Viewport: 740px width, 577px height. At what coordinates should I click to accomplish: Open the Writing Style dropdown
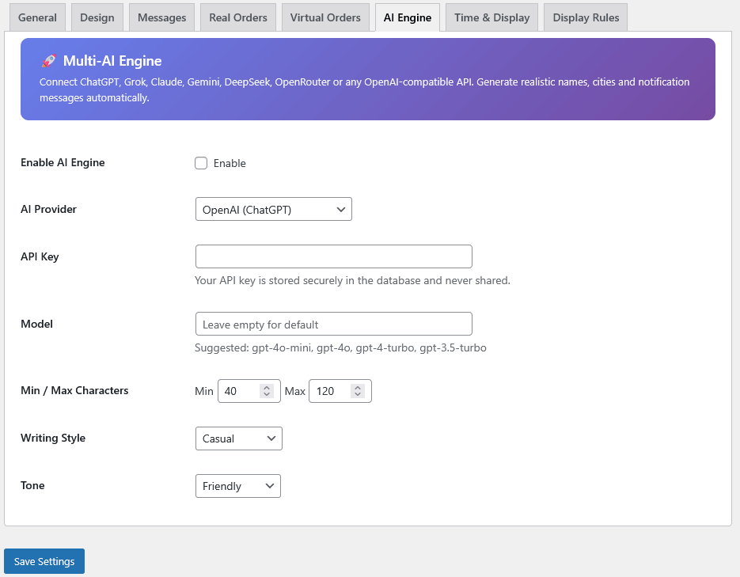click(x=239, y=438)
